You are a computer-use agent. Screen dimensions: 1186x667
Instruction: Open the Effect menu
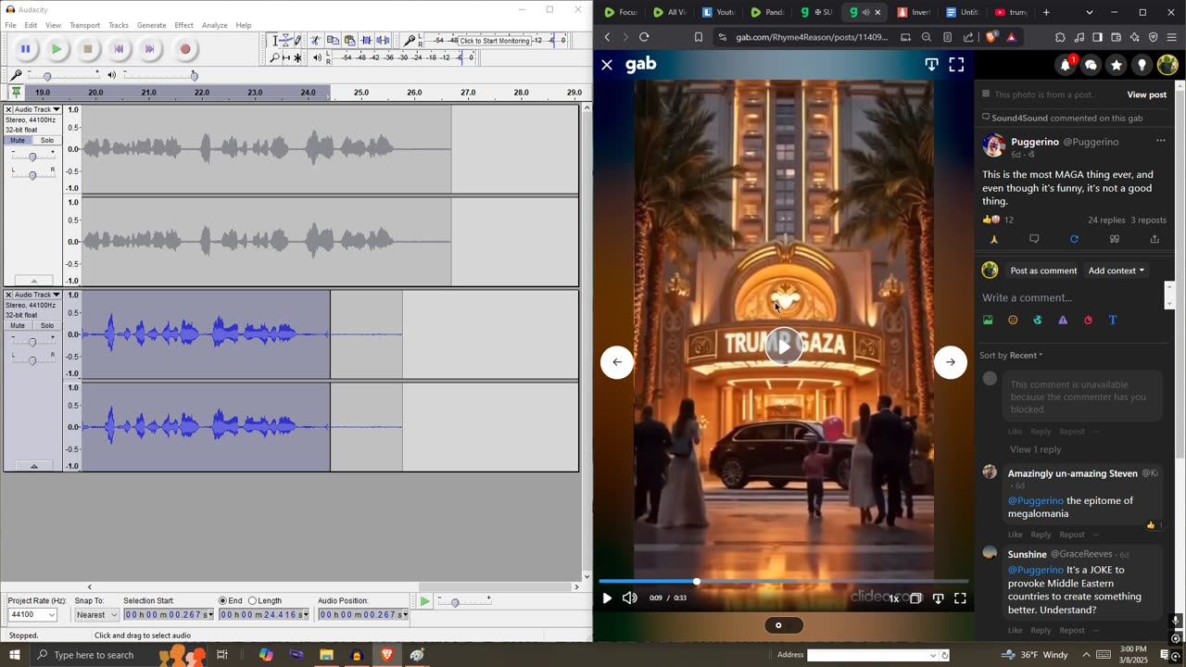tap(183, 25)
